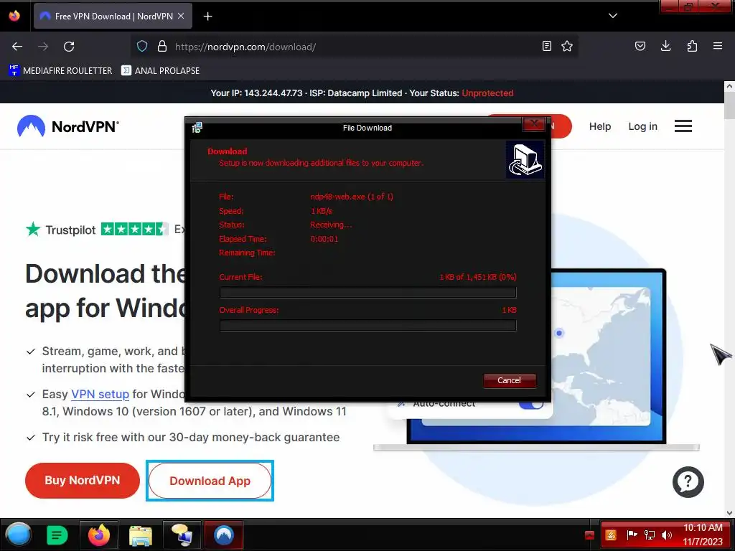Click the scrollbar down arrow
This screenshot has width=735, height=551.
[x=729, y=513]
